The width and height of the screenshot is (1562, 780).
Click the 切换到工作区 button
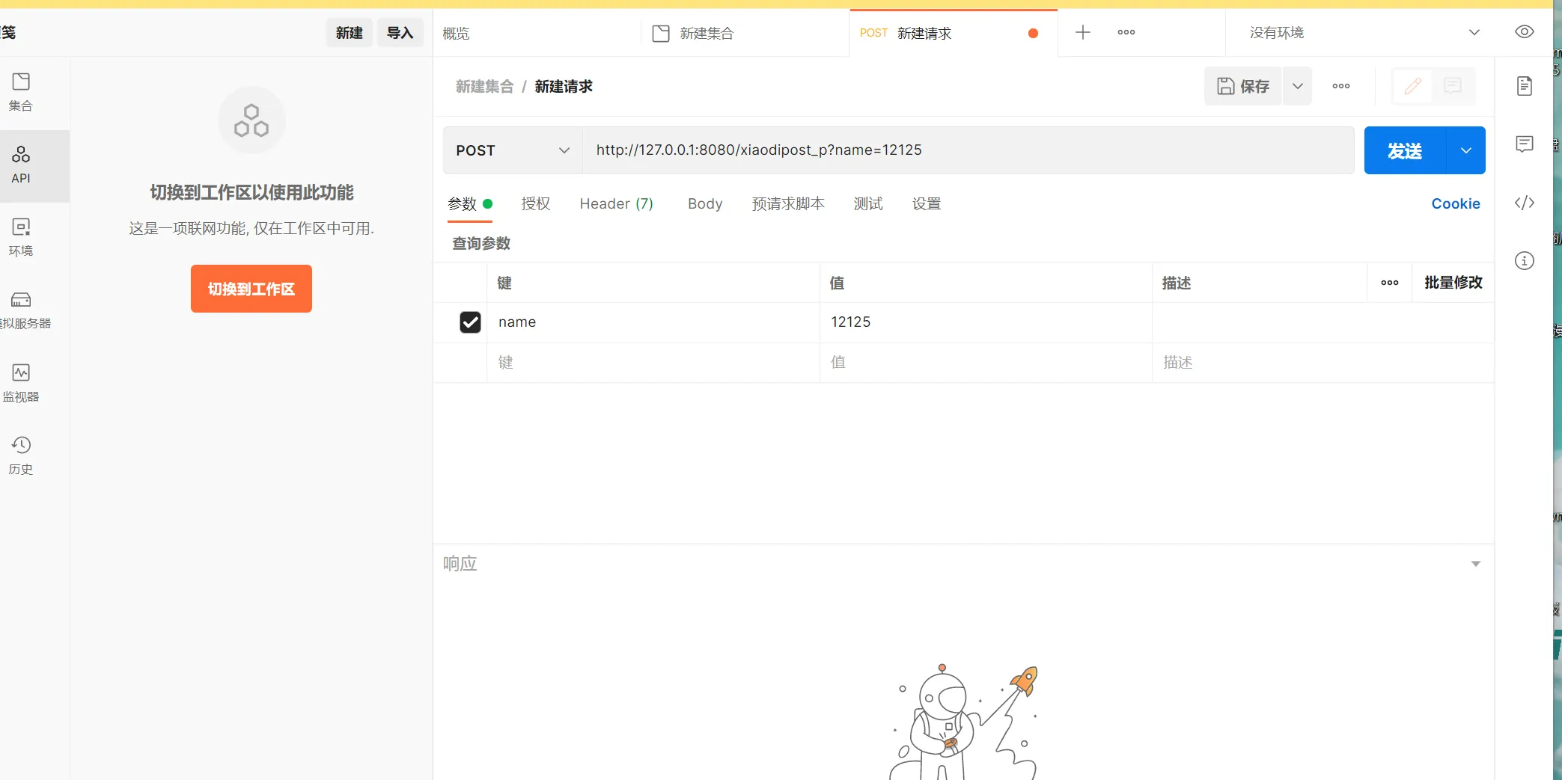tap(251, 289)
